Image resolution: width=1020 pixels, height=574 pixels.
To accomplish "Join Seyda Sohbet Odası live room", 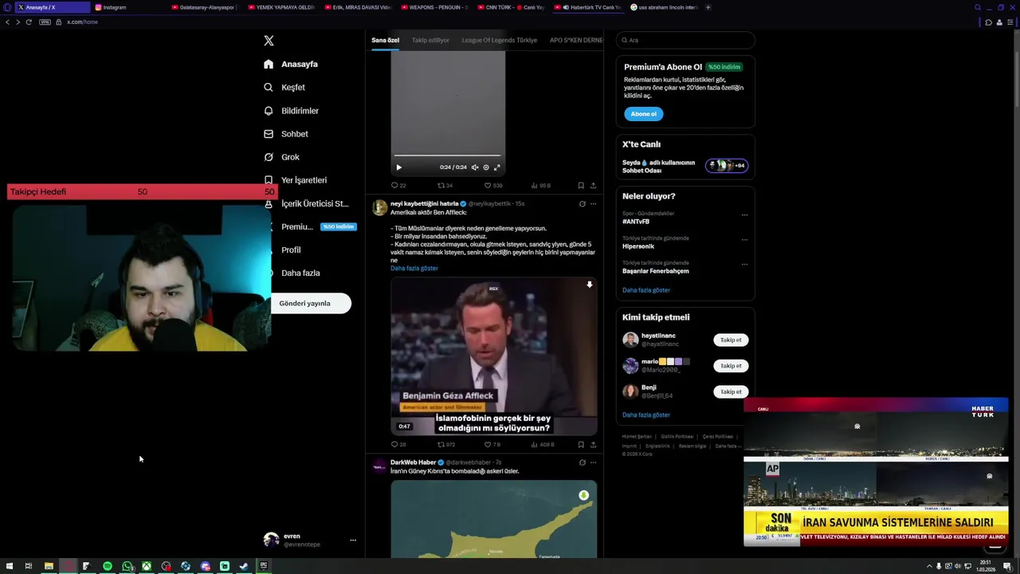I will 685,166.
